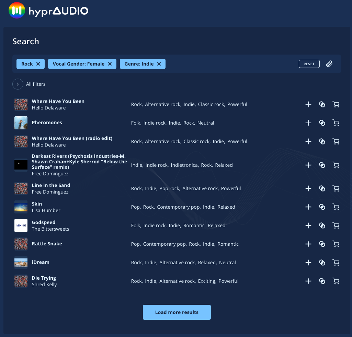This screenshot has width=352, height=337.
Task: Click the paperclip attach icon beside RESET
Action: tap(329, 64)
